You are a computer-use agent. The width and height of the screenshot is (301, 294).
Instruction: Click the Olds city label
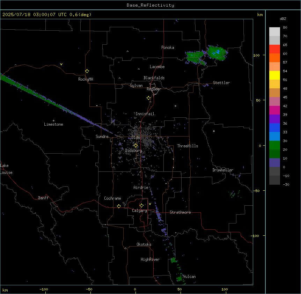[135, 138]
